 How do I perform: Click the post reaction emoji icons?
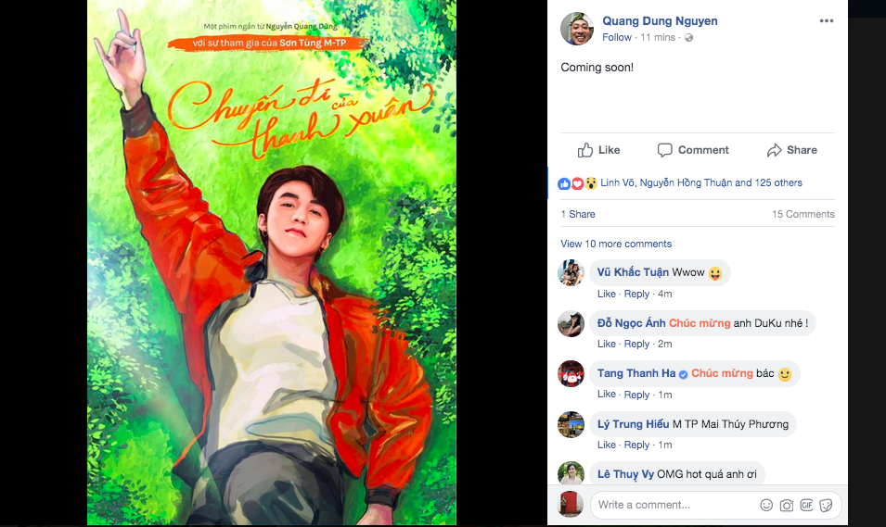[577, 183]
